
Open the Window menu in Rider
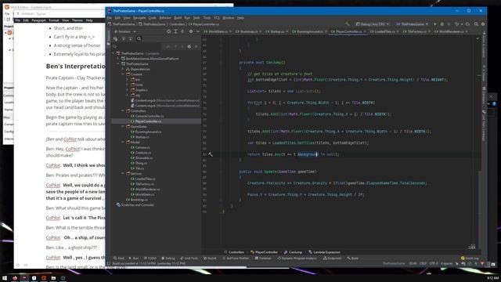[228, 17]
